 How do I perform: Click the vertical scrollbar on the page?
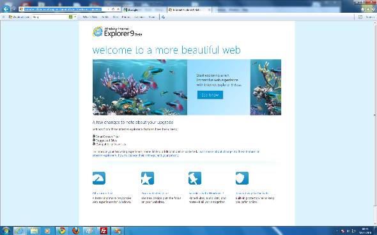375,116
